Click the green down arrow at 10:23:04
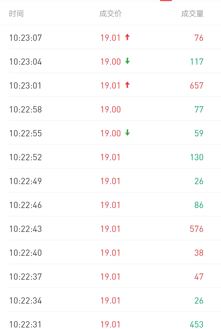221x329 pixels. pyautogui.click(x=127, y=61)
